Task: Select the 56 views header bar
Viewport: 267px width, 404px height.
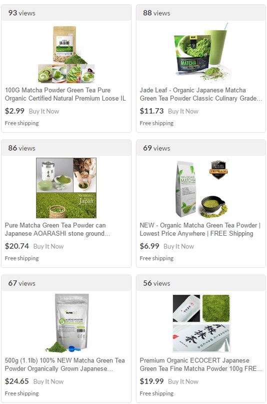Action: pos(201,283)
